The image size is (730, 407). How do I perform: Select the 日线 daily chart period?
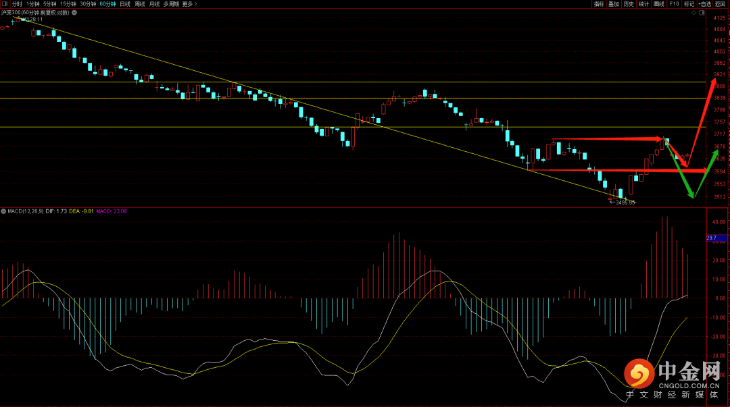(125, 4)
